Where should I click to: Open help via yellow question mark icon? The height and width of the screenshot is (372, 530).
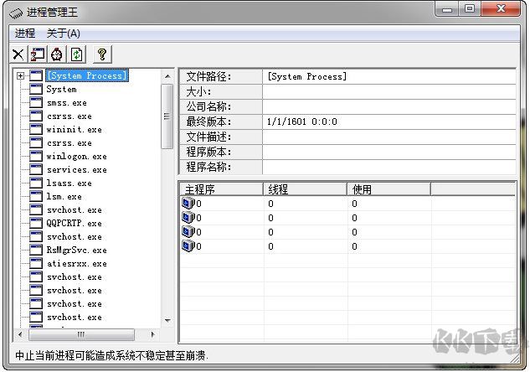tap(102, 54)
